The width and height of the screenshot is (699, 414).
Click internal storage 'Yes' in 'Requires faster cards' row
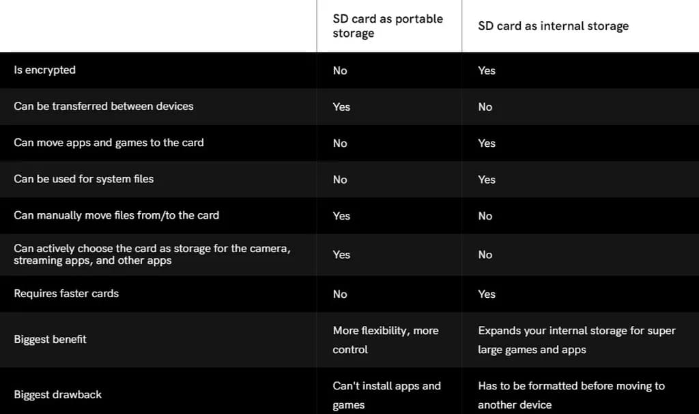tap(487, 294)
